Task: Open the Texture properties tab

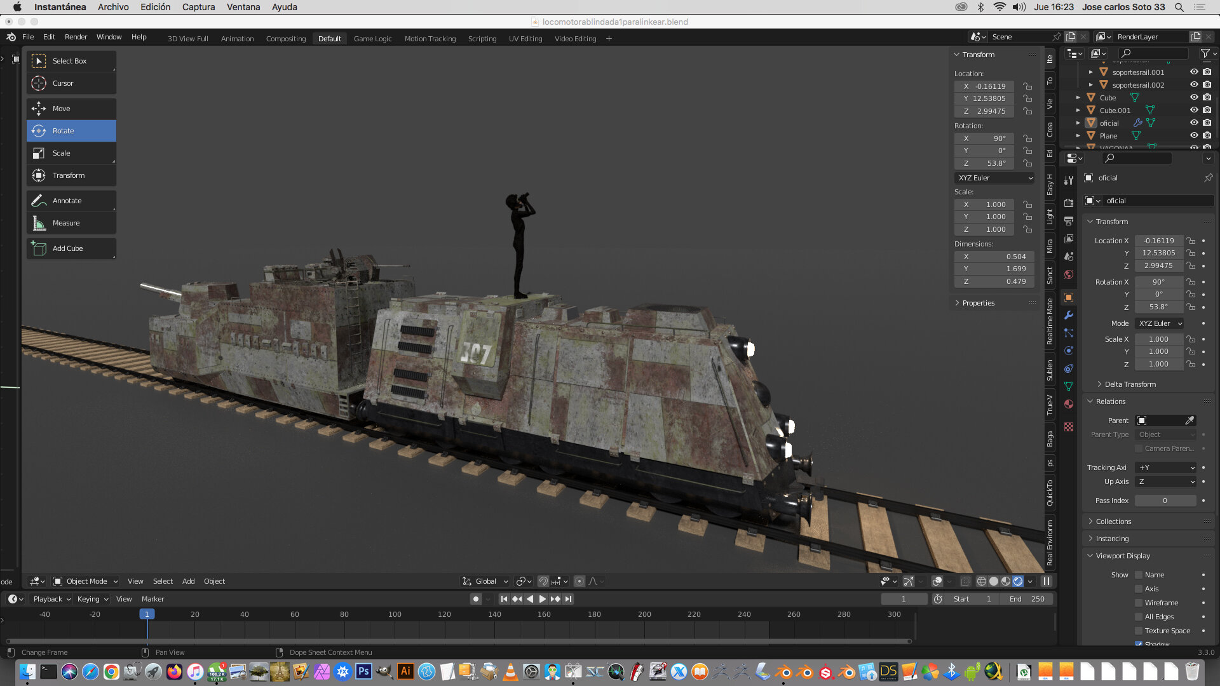Action: [1069, 427]
